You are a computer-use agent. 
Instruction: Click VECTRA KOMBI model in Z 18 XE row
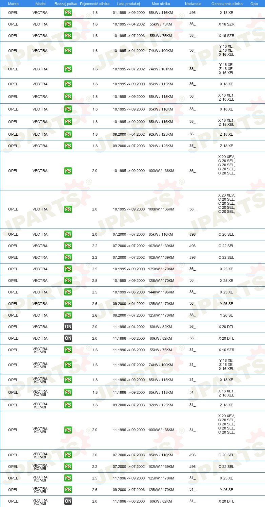(40, 405)
